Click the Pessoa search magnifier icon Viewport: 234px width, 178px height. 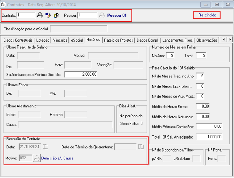[x=102, y=15]
